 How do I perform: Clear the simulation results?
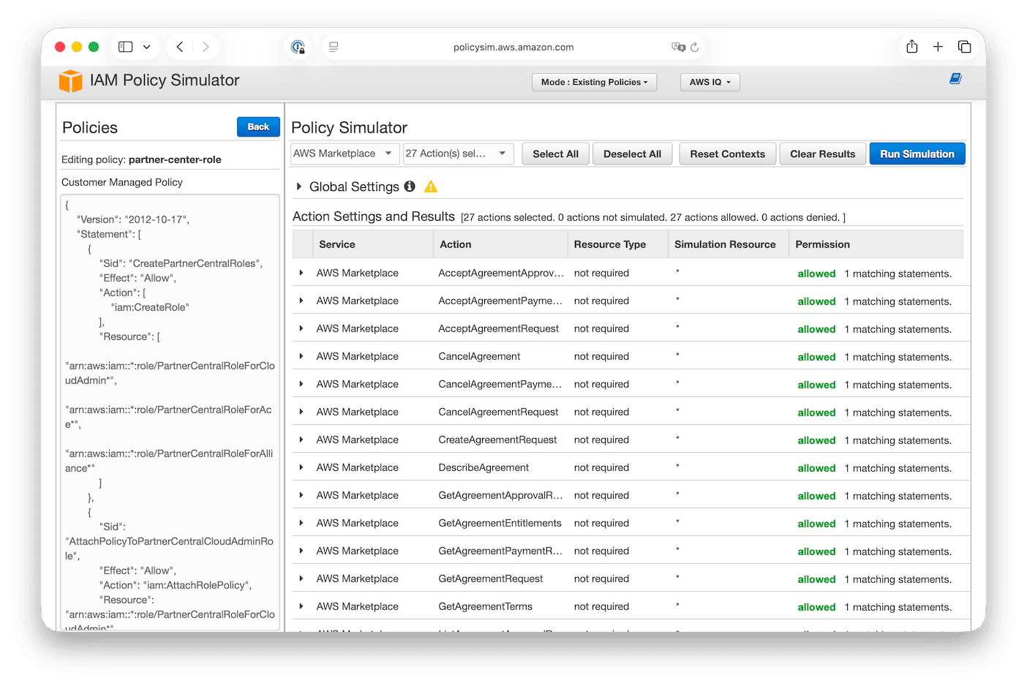pos(822,154)
